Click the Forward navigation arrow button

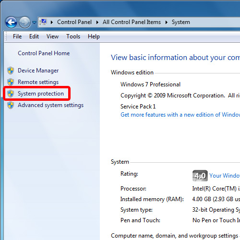(24, 22)
